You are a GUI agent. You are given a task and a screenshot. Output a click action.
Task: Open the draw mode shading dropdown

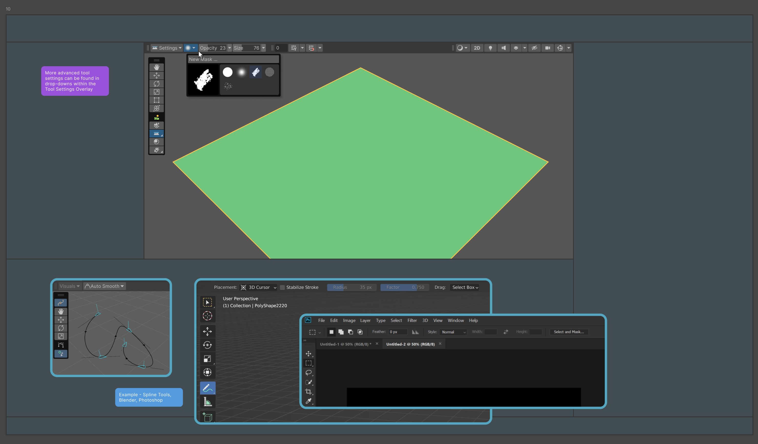[x=462, y=48]
